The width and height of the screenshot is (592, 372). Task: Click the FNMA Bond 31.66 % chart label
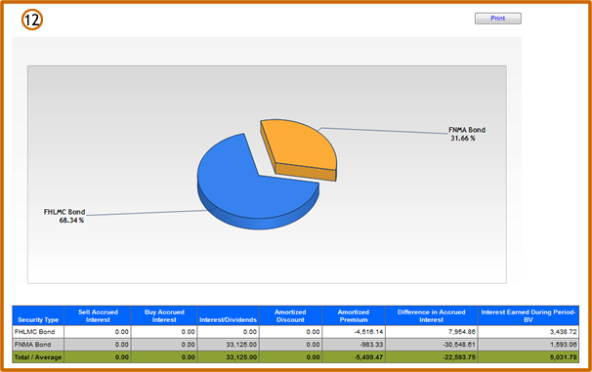click(467, 134)
